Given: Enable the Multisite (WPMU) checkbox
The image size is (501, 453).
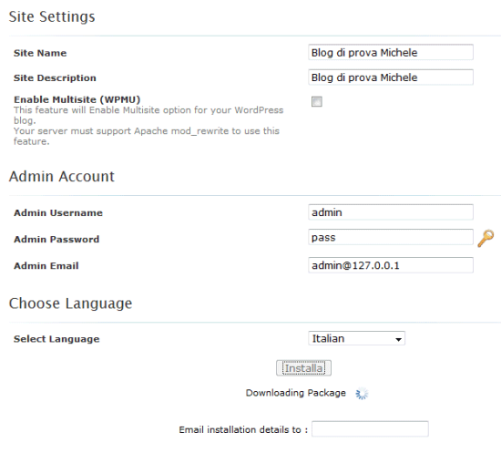Looking at the screenshot, I should pyautogui.click(x=317, y=102).
